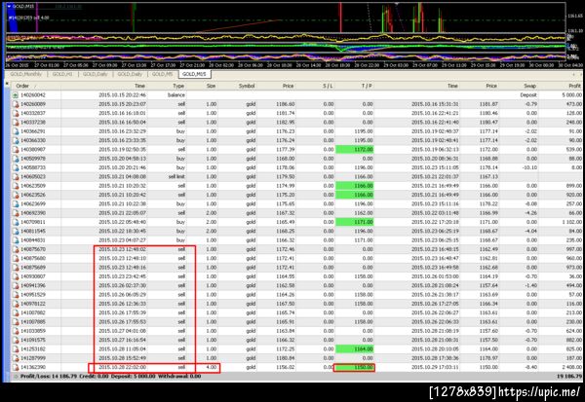The height and width of the screenshot is (402, 585).
Task: Click the total balance 19 186.79
Action: [569, 377]
